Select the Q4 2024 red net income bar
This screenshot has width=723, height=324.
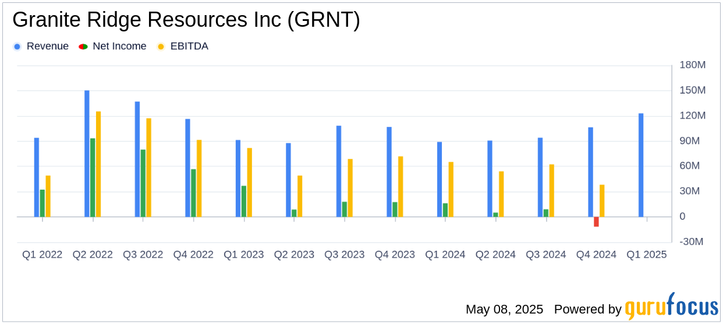(596, 222)
